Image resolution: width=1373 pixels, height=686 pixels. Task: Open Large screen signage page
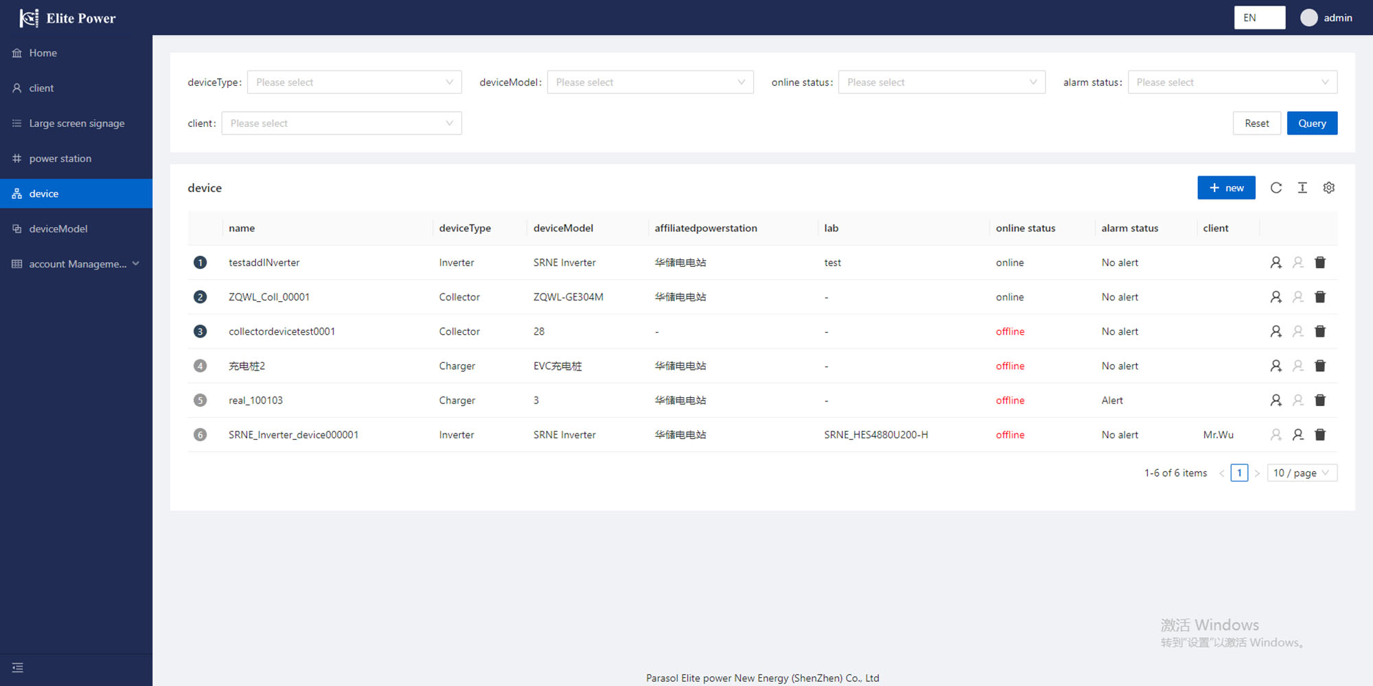tap(77, 123)
